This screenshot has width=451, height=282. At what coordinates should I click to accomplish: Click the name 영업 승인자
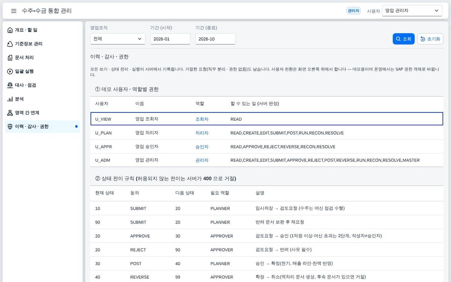click(x=147, y=147)
